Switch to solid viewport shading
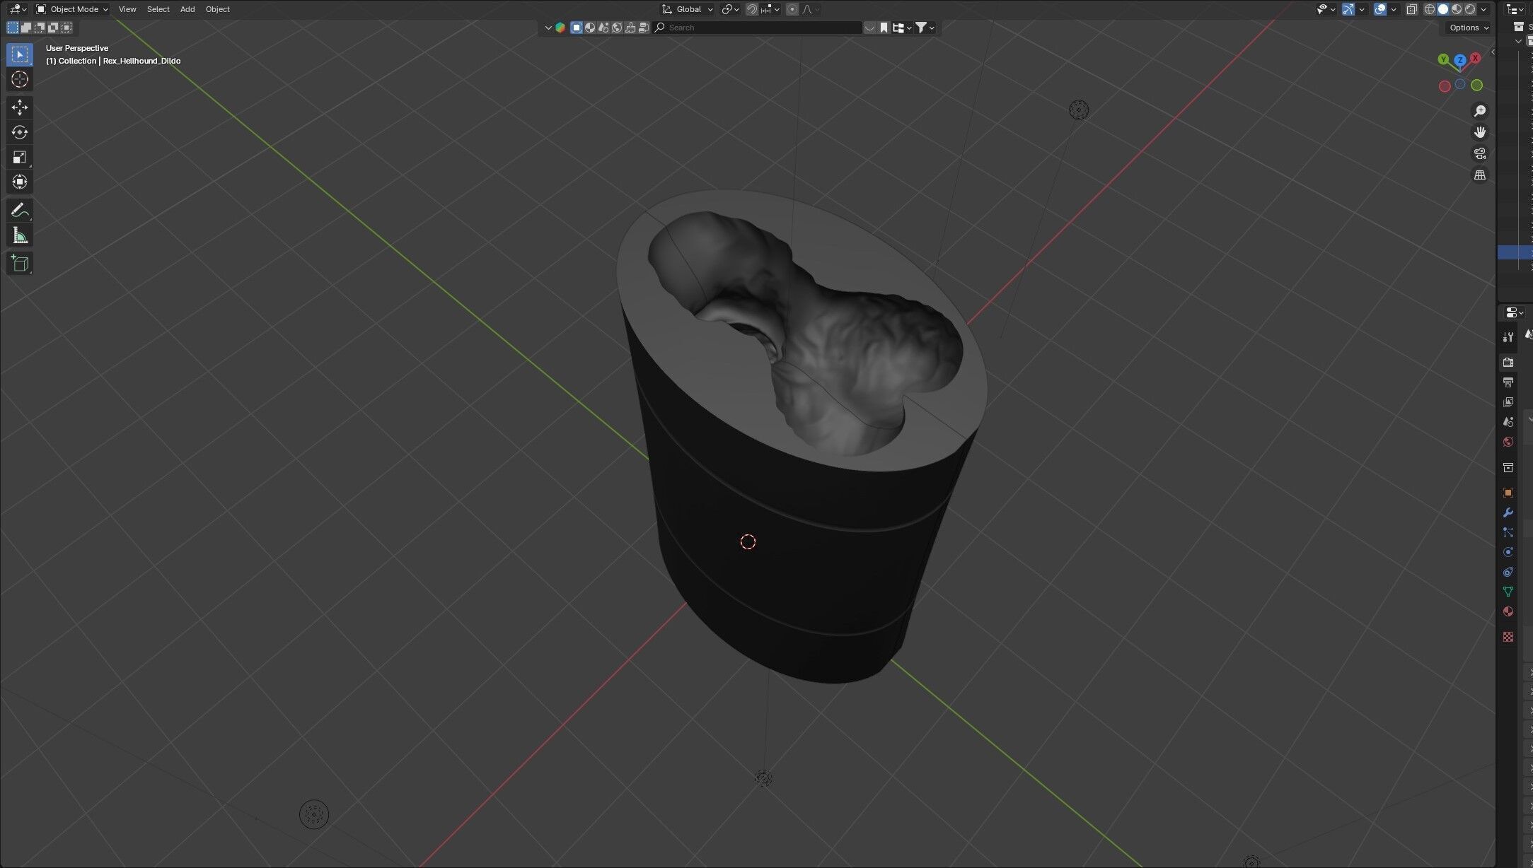The height and width of the screenshot is (868, 1533). pos(1443,9)
